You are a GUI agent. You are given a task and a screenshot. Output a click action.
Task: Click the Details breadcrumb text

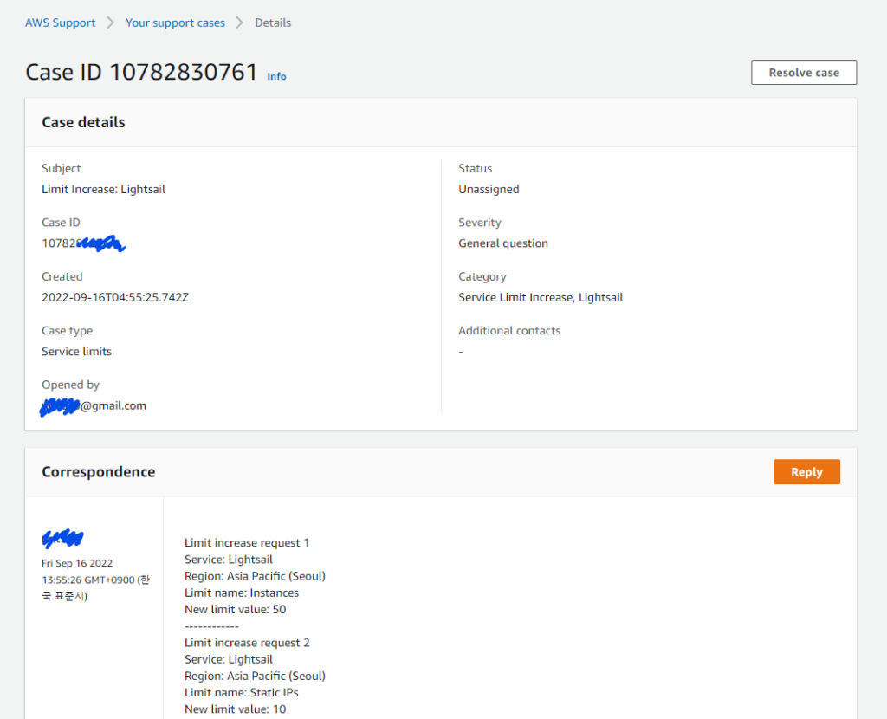coord(273,23)
